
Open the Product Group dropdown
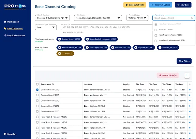(137, 18)
